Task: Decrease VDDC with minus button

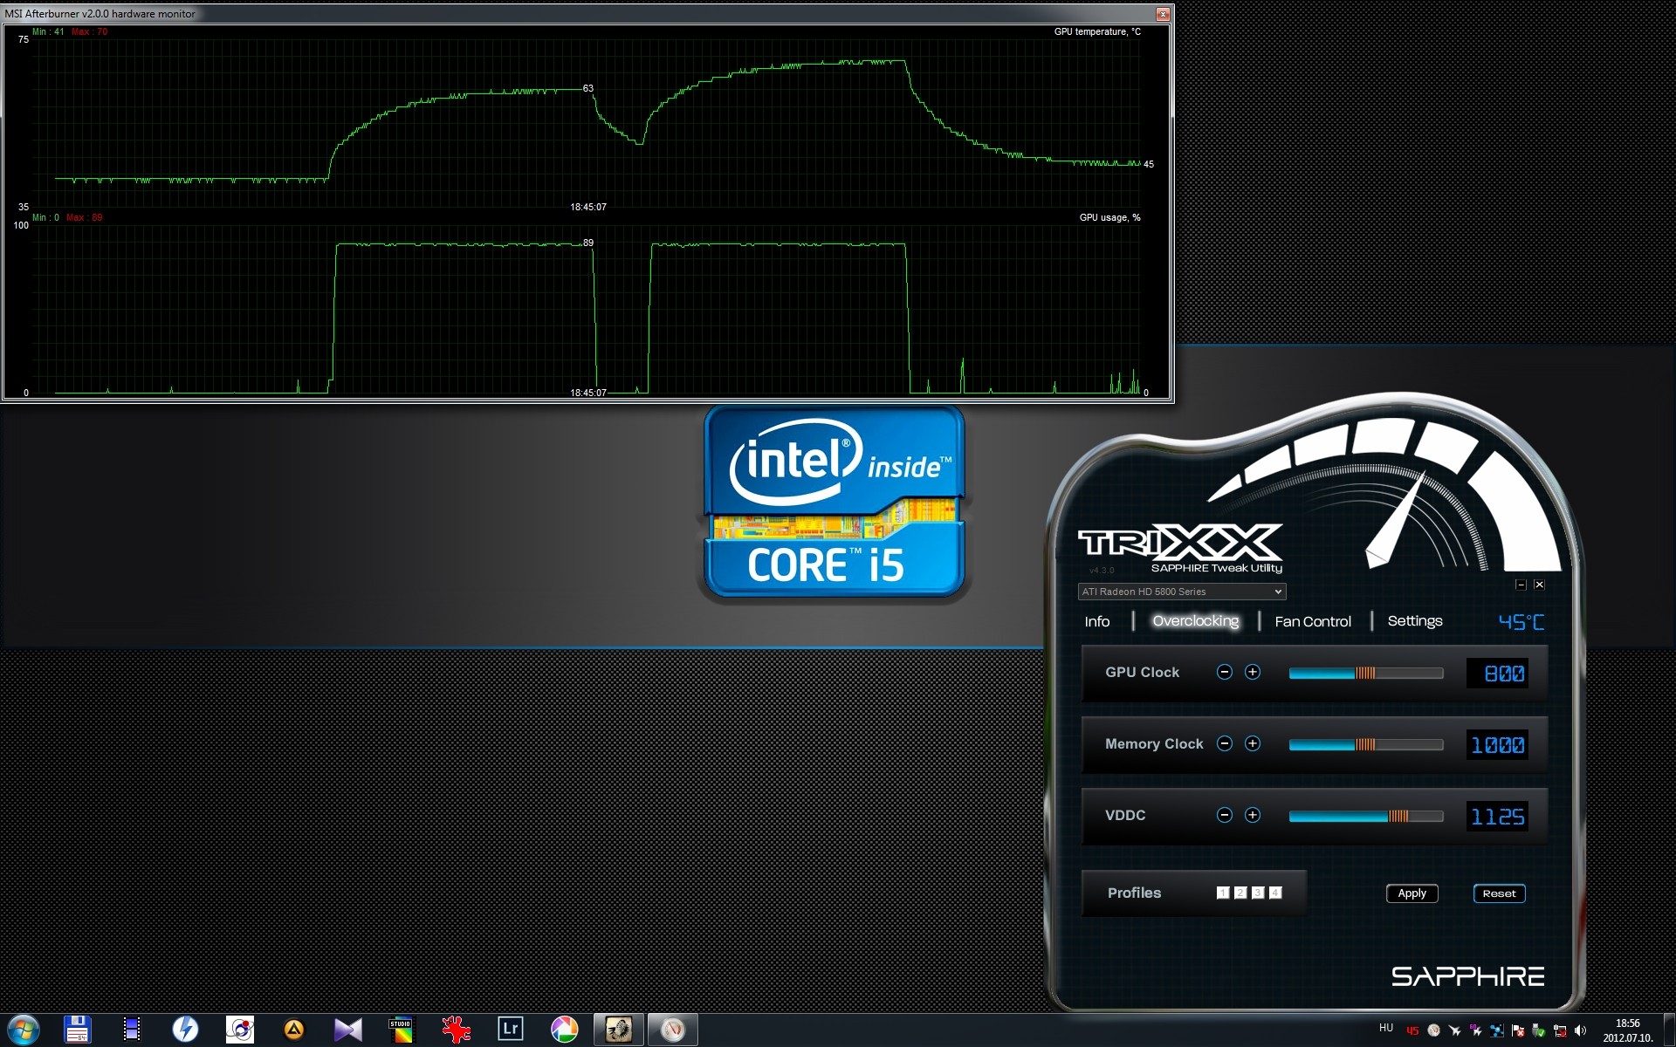Action: coord(1225,815)
